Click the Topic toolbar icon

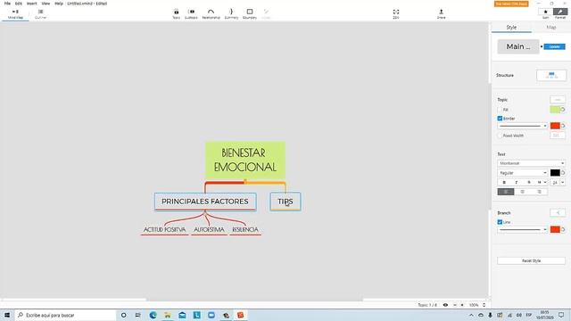[x=177, y=14]
